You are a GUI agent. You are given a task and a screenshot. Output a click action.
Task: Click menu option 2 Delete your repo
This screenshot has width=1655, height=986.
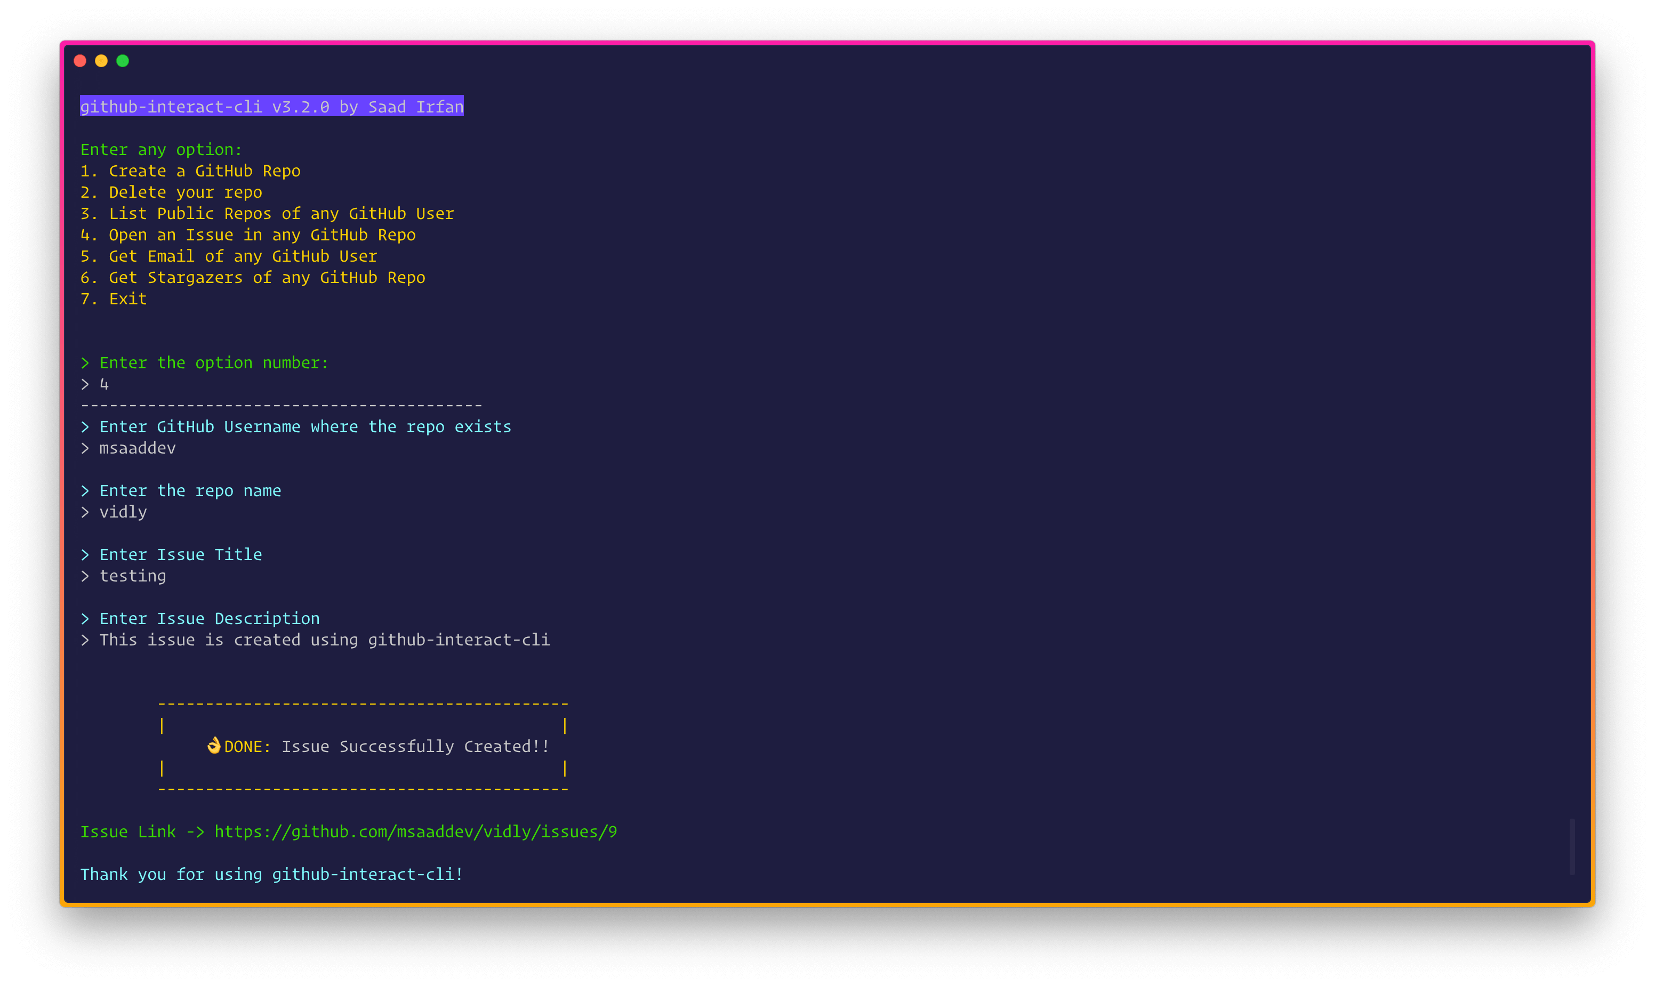[x=172, y=193]
